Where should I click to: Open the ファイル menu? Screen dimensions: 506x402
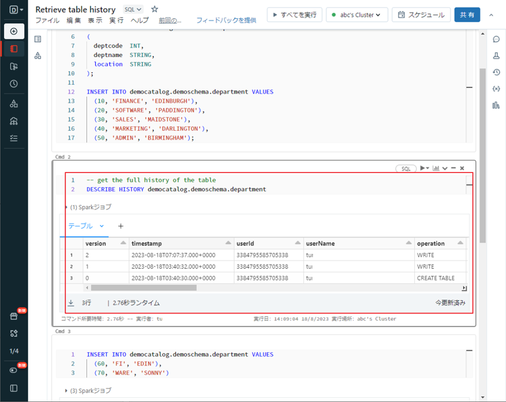tap(47, 21)
